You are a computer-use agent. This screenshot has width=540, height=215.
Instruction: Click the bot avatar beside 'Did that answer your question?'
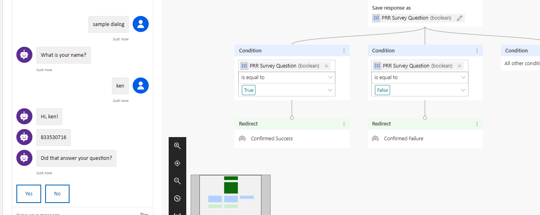point(24,158)
